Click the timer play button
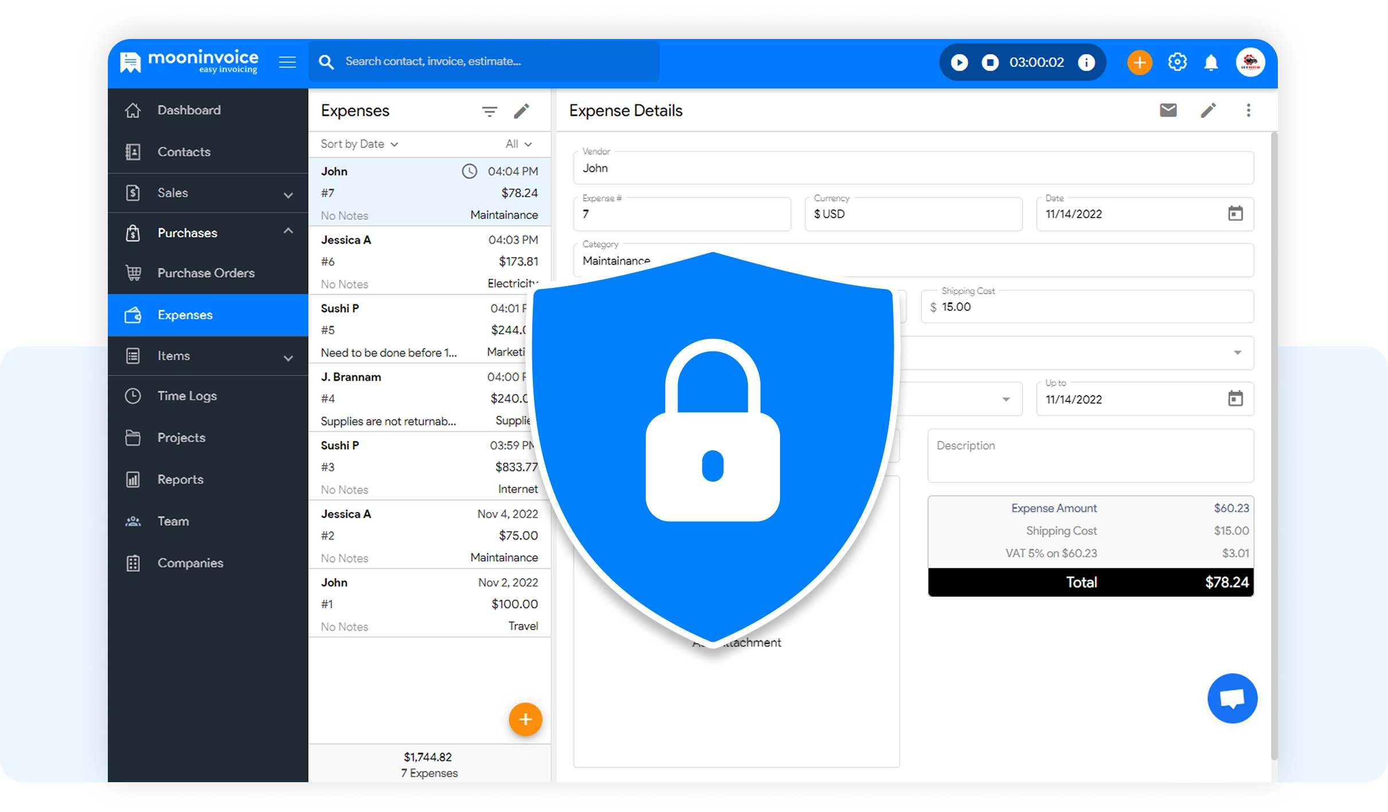The width and height of the screenshot is (1388, 812). tap(959, 62)
